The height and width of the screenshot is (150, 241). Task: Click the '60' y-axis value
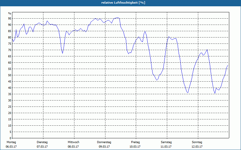pos(10,63)
